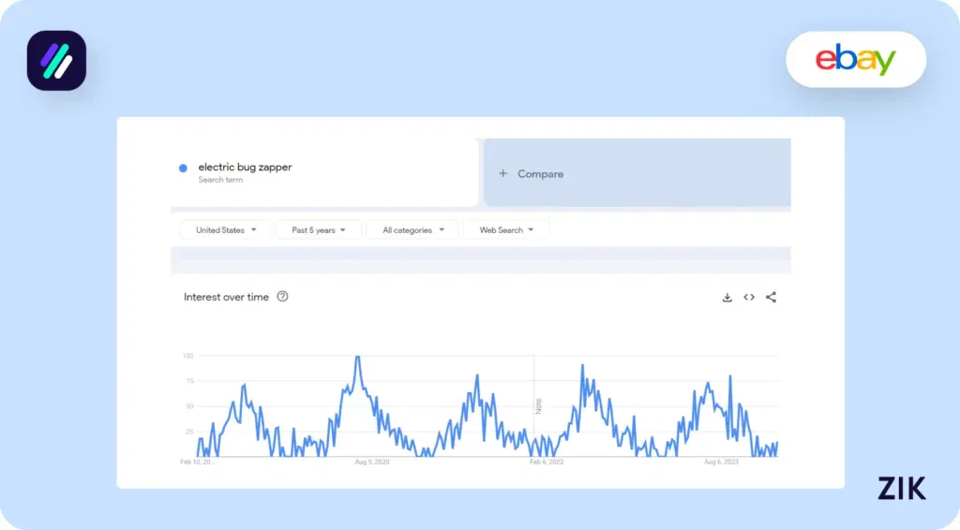Image resolution: width=960 pixels, height=530 pixels.
Task: Click the Feb 6, 2022 axis label
Action: (547, 462)
